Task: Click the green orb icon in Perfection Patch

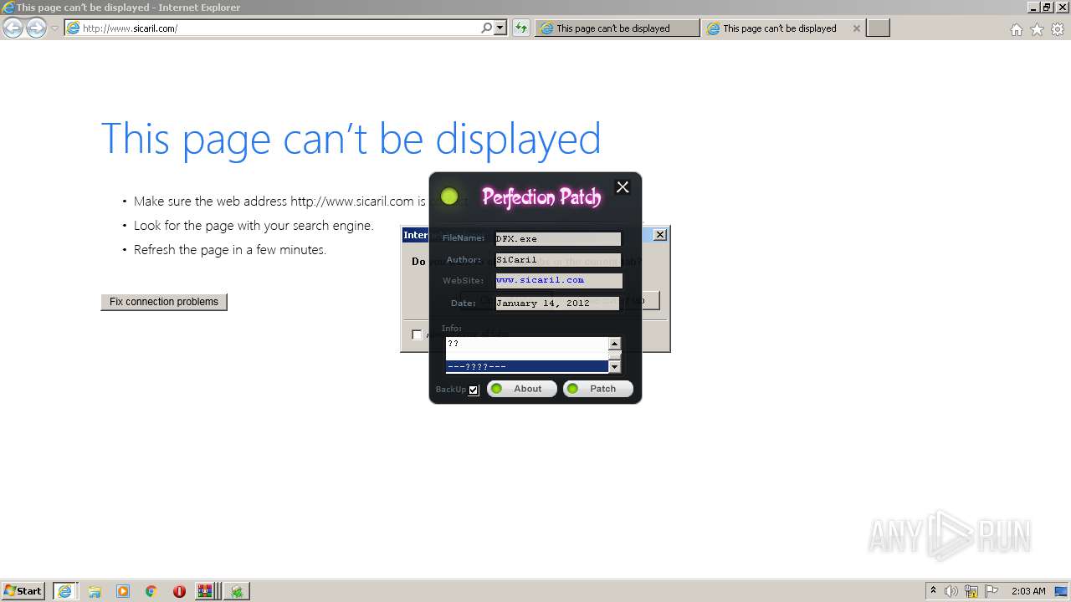Action: coord(449,196)
